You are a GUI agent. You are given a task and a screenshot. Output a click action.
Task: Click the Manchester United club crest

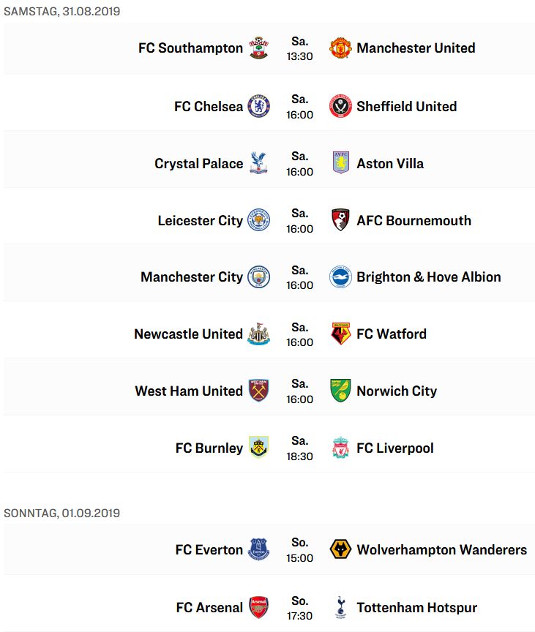point(340,48)
